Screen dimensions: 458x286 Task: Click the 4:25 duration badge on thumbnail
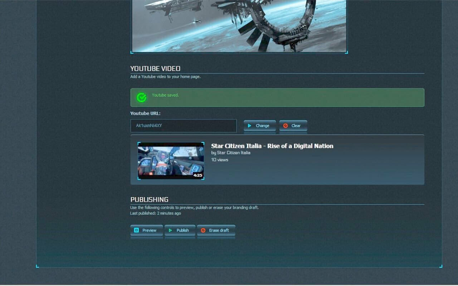(x=198, y=175)
